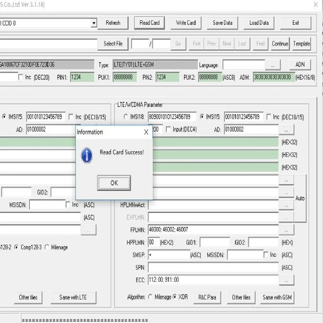This screenshot has height=323, width=323.
Task: Click the SMSP field
Action: [x=169, y=255]
